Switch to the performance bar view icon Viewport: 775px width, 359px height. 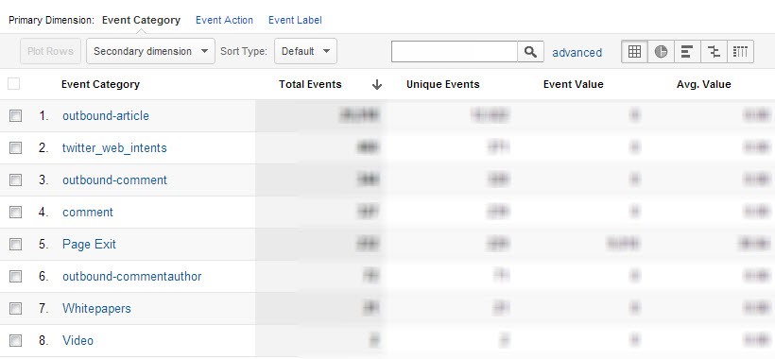pyautogui.click(x=687, y=51)
